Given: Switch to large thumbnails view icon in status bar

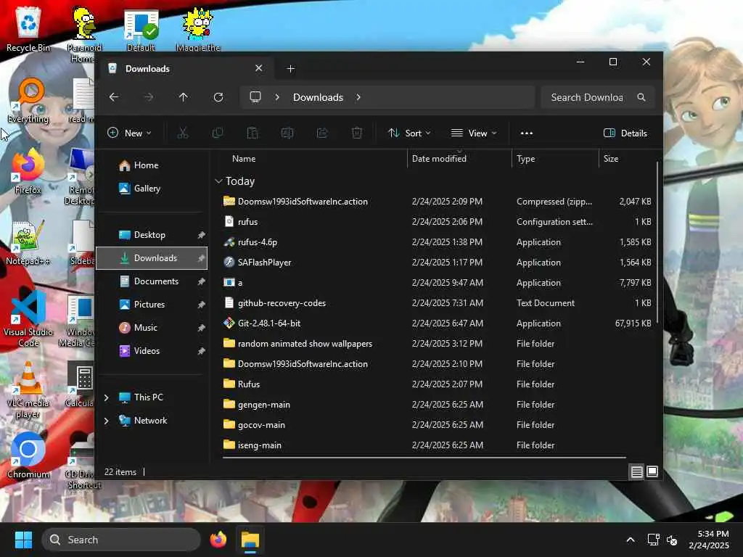Looking at the screenshot, I should click(652, 471).
